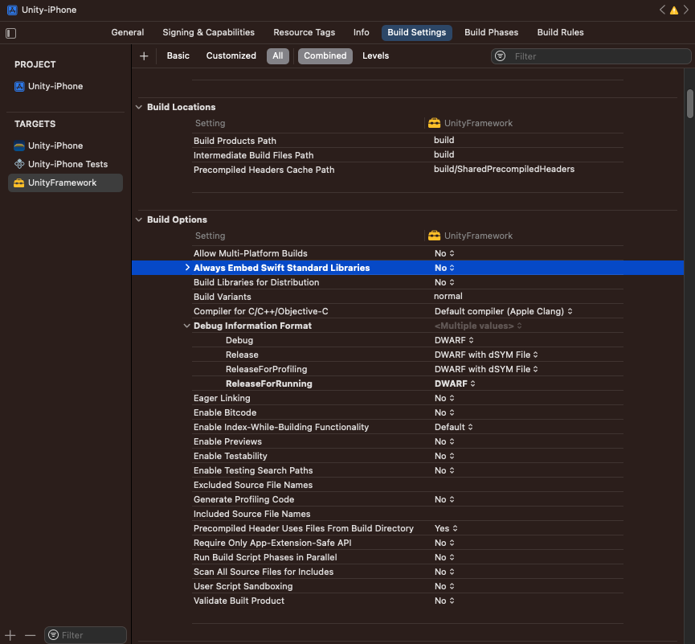The height and width of the screenshot is (644, 695).
Task: Select the Unity-iPhone project item
Action: pos(55,87)
